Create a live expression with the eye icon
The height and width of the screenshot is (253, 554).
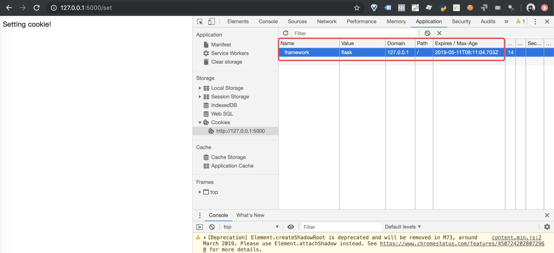[291, 227]
